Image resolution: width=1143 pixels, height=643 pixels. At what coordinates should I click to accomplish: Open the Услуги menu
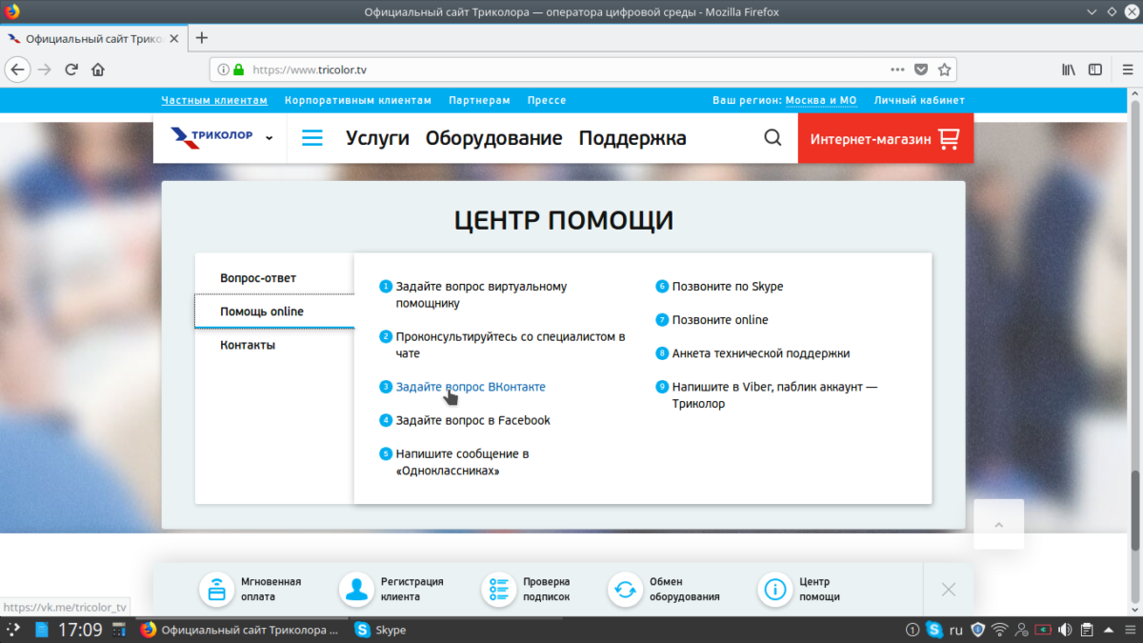(377, 138)
